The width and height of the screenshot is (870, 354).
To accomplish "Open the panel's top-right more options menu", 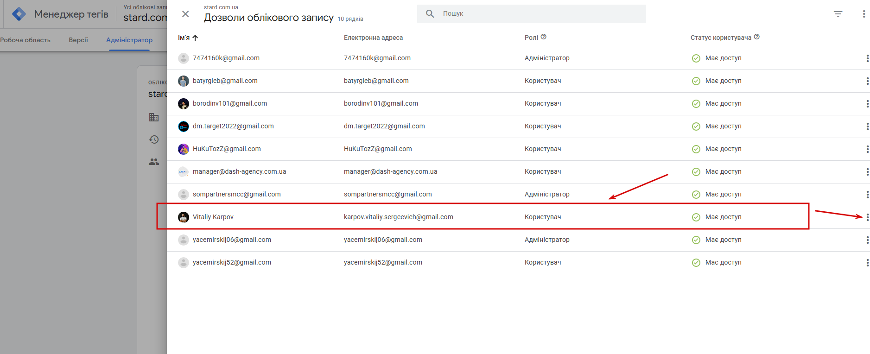I will [x=864, y=14].
